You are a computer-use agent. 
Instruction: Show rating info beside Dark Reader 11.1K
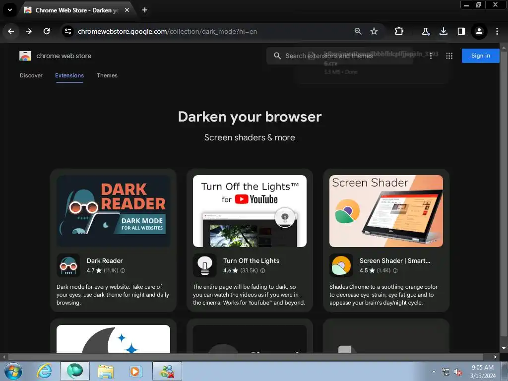coord(123,270)
